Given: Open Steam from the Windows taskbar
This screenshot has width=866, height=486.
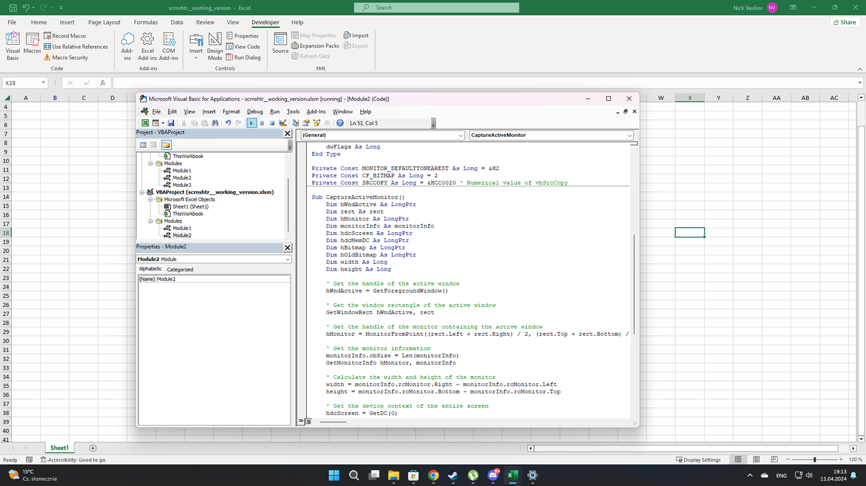Looking at the screenshot, I should (453, 475).
